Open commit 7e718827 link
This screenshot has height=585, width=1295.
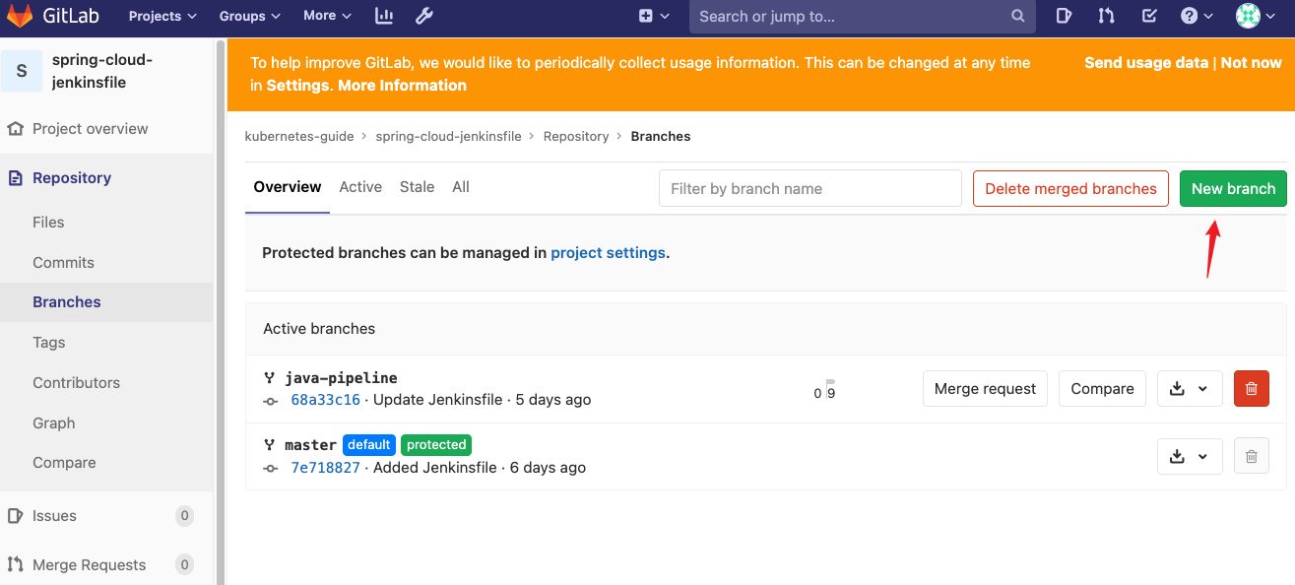[x=326, y=468]
